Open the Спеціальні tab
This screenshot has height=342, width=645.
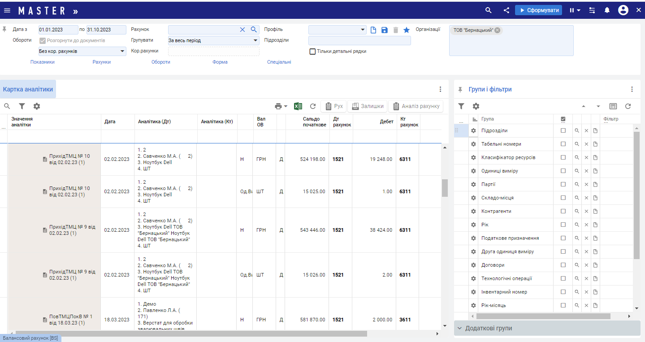[x=279, y=62]
